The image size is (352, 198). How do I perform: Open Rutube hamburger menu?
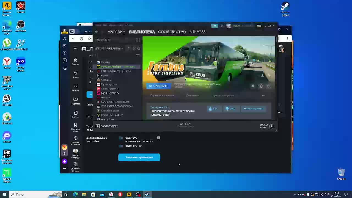(x=75, y=49)
